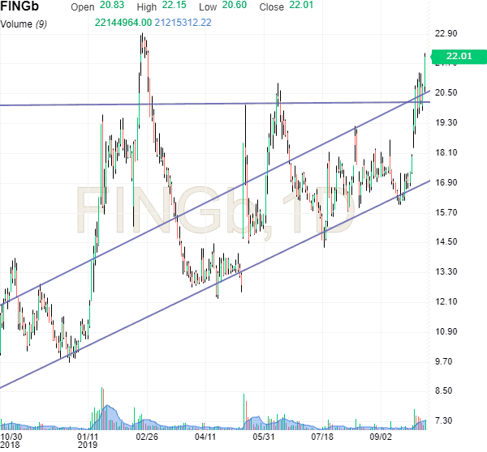Click the 01/11 2019 date label
487x452 pixels.
pyautogui.click(x=87, y=440)
